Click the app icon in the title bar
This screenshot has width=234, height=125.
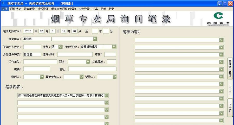pyautogui.click(x=4, y=3)
